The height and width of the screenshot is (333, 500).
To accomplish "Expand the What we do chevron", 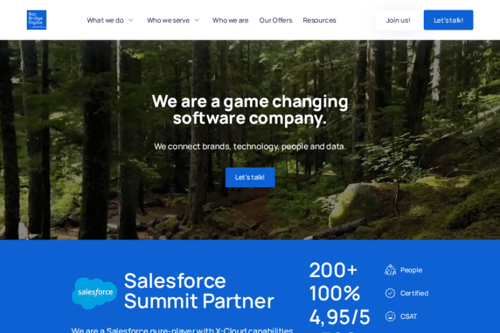I will pos(131,20).
